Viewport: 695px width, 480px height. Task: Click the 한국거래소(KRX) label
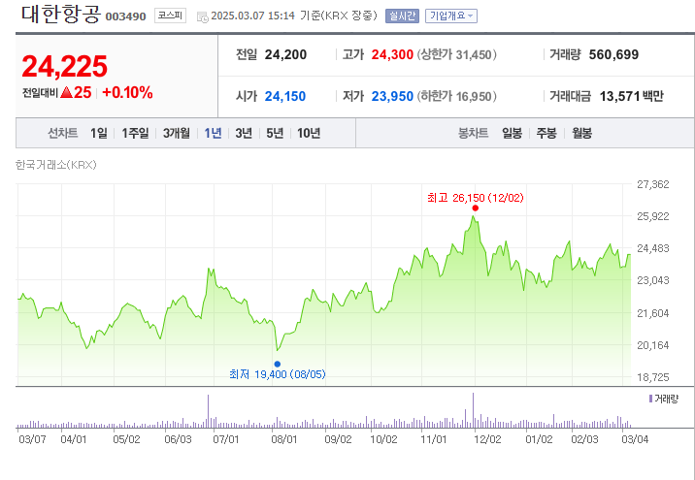coord(56,165)
